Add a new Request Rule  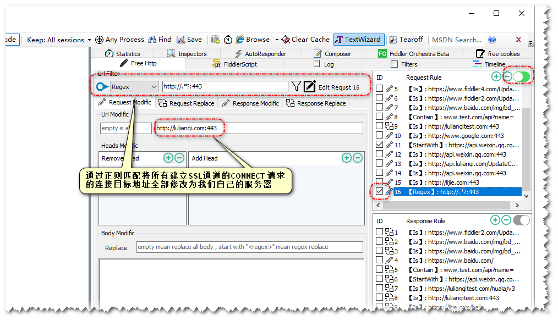(x=496, y=76)
